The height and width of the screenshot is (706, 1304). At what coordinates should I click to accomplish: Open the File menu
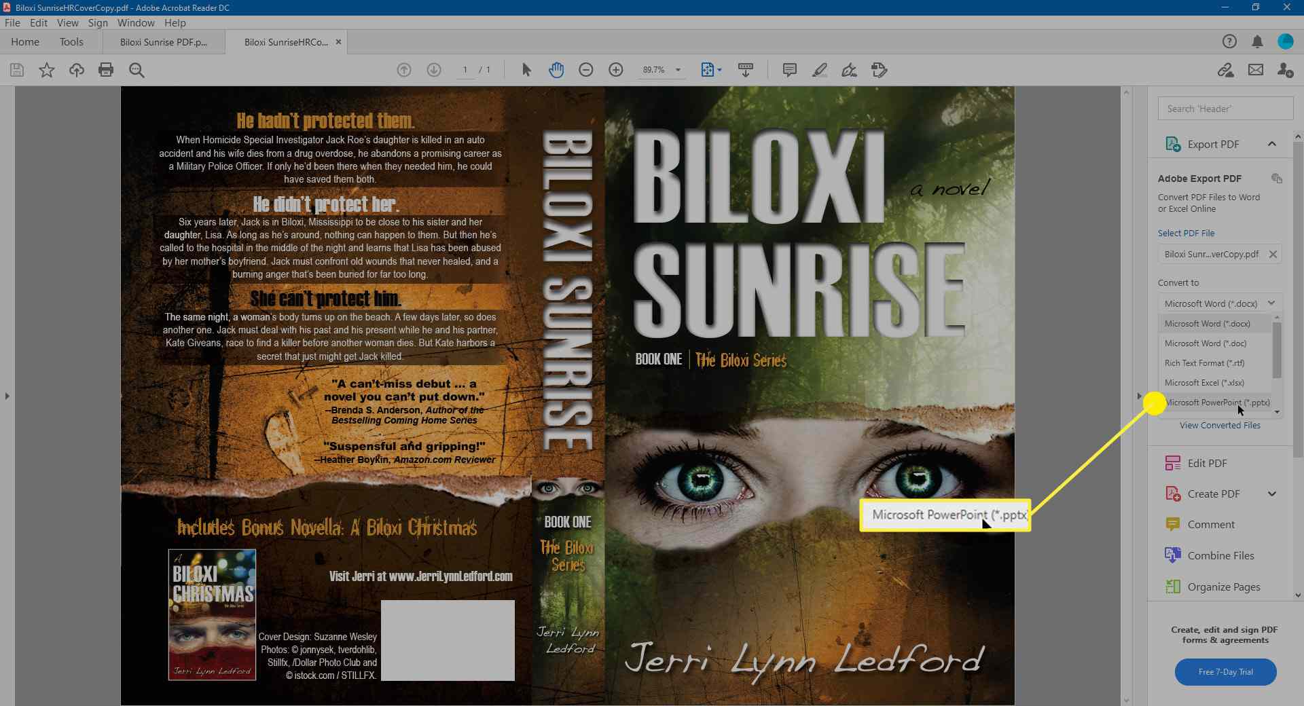tap(12, 22)
